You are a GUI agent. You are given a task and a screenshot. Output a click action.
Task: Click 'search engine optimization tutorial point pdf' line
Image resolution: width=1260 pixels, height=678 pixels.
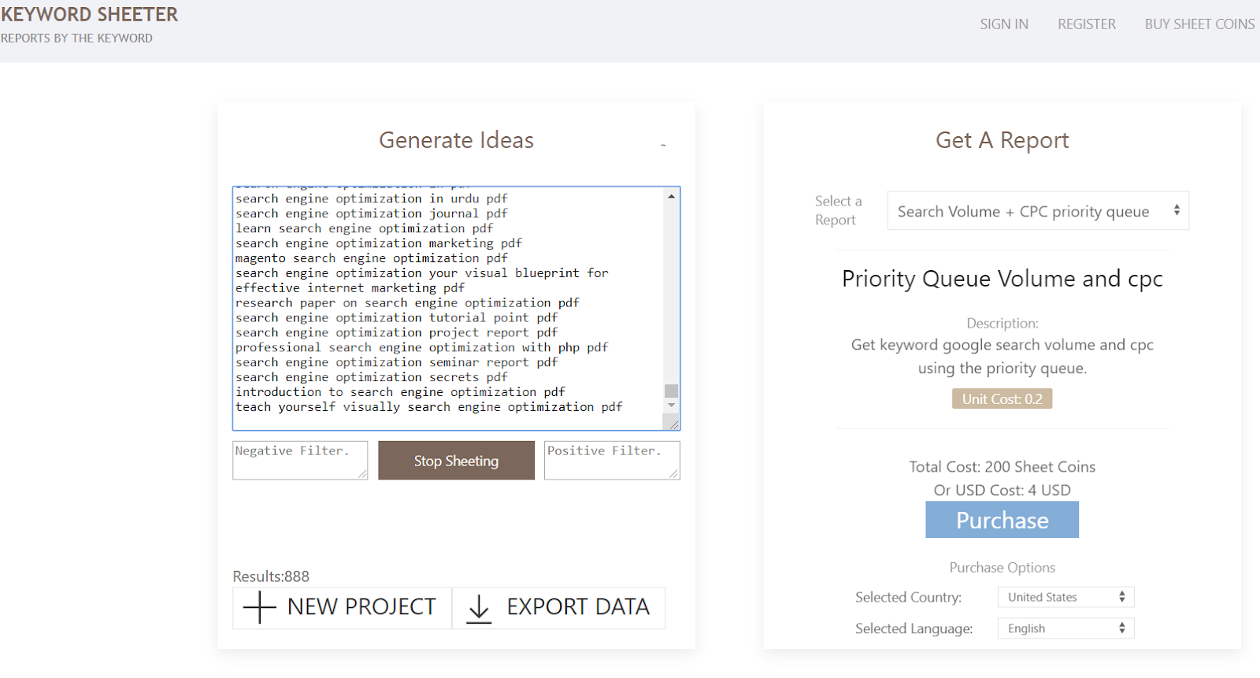click(397, 318)
